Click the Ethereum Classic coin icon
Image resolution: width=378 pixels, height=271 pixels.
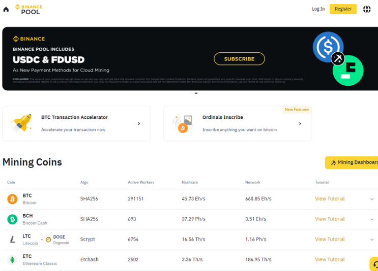coord(12,260)
